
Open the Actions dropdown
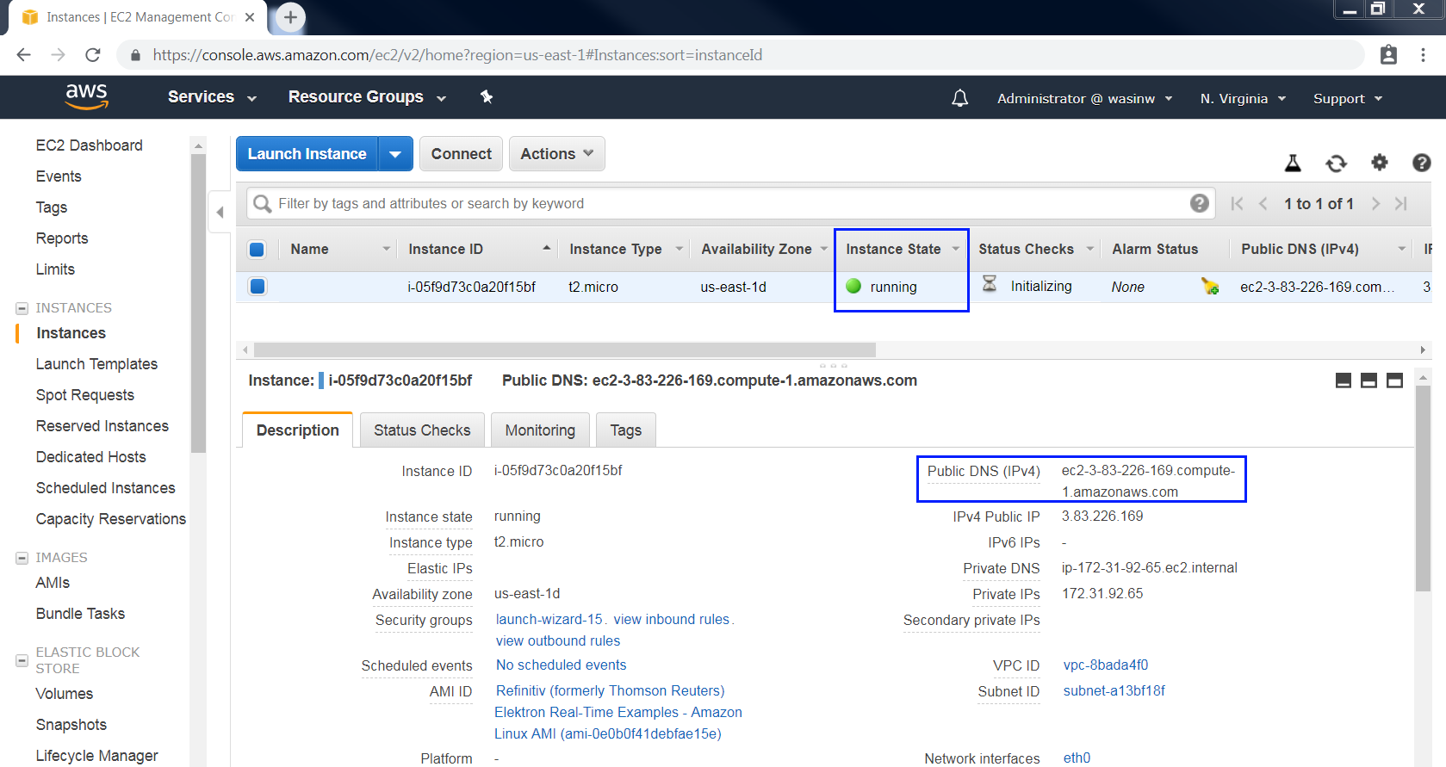pyautogui.click(x=556, y=154)
